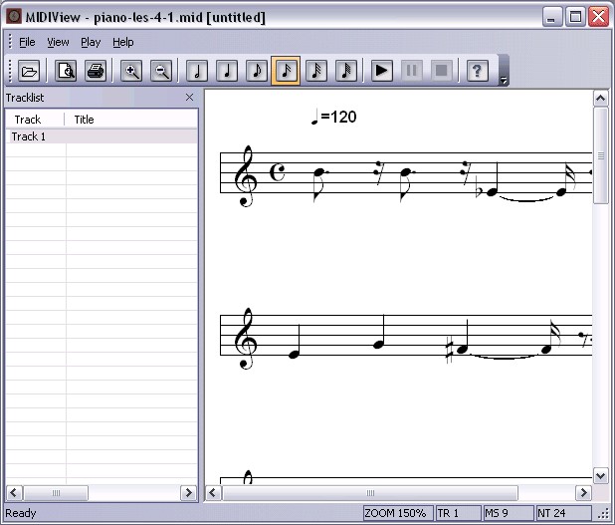Screen dimensions: 615x525
Task: Select the highlighted sixteenth note button
Action: click(x=286, y=71)
